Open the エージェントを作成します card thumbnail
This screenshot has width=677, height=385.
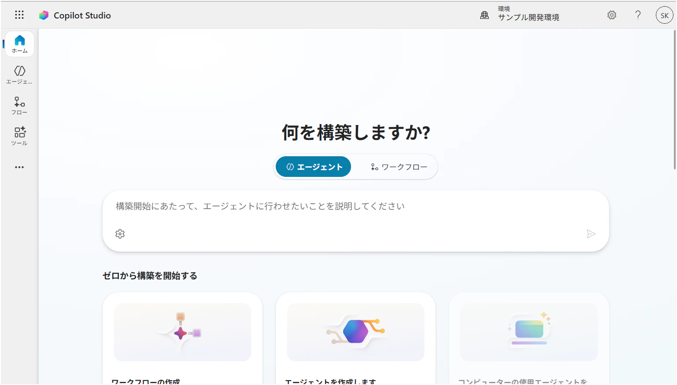click(355, 332)
